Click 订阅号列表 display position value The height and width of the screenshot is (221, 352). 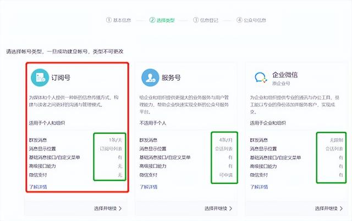[111, 149]
